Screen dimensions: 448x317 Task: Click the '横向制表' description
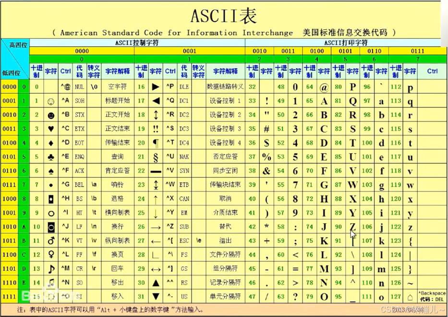pos(117,212)
